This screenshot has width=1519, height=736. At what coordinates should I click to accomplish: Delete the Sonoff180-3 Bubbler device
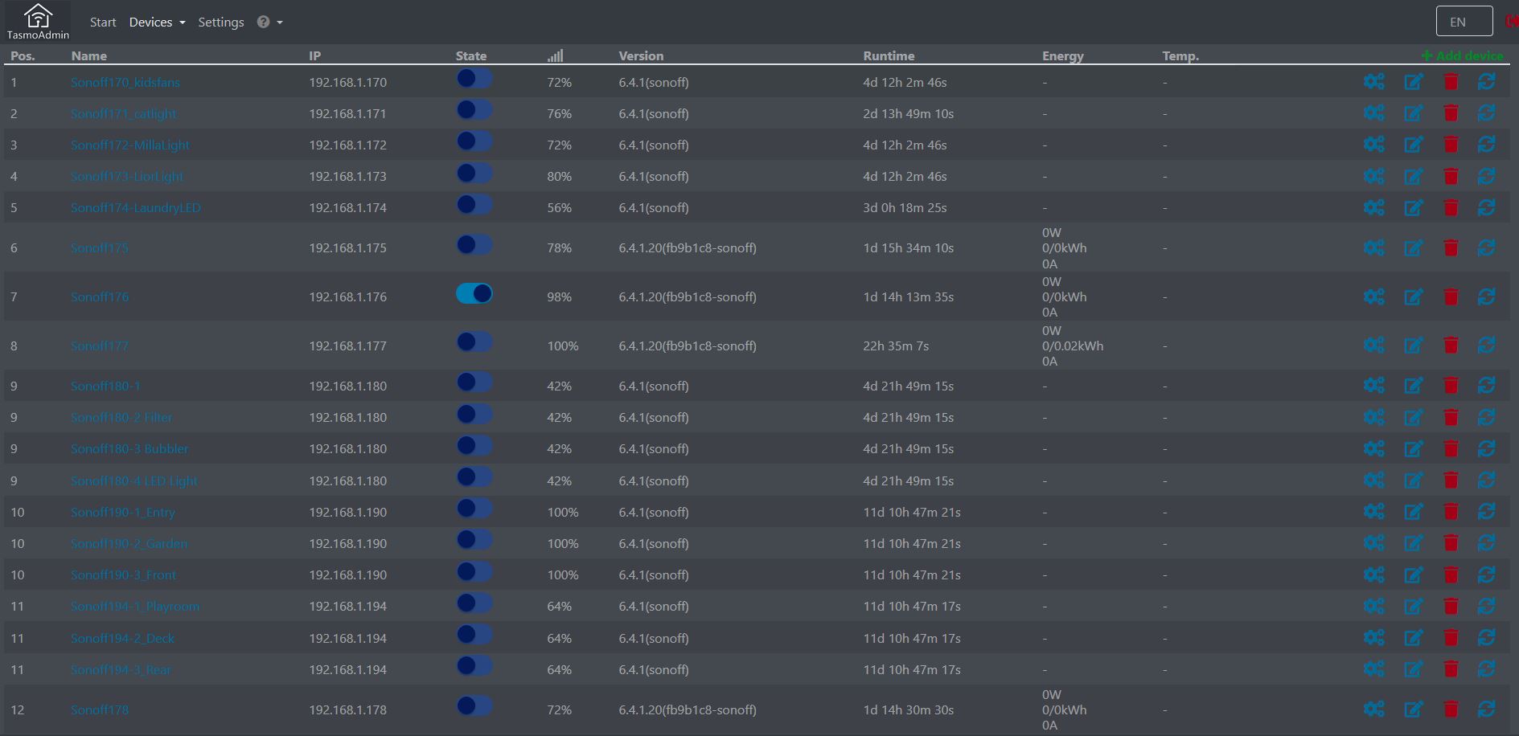click(x=1451, y=448)
